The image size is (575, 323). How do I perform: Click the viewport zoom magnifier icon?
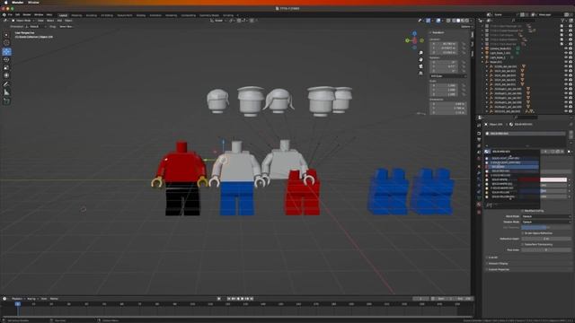pyautogui.click(x=420, y=53)
